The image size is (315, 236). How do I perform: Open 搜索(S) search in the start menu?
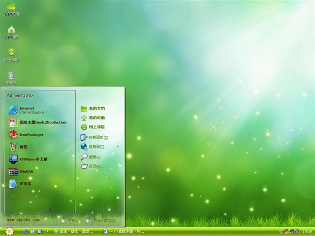(91, 157)
